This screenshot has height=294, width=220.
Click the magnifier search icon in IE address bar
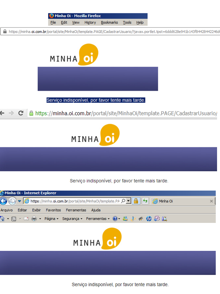123,201
